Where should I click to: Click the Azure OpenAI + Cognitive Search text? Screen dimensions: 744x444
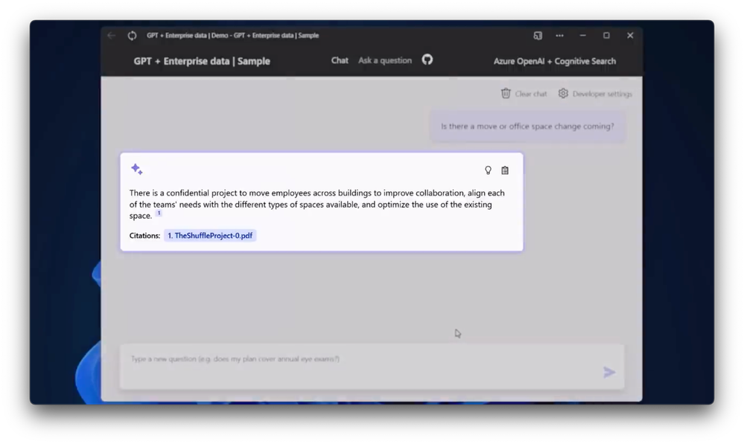pyautogui.click(x=555, y=61)
